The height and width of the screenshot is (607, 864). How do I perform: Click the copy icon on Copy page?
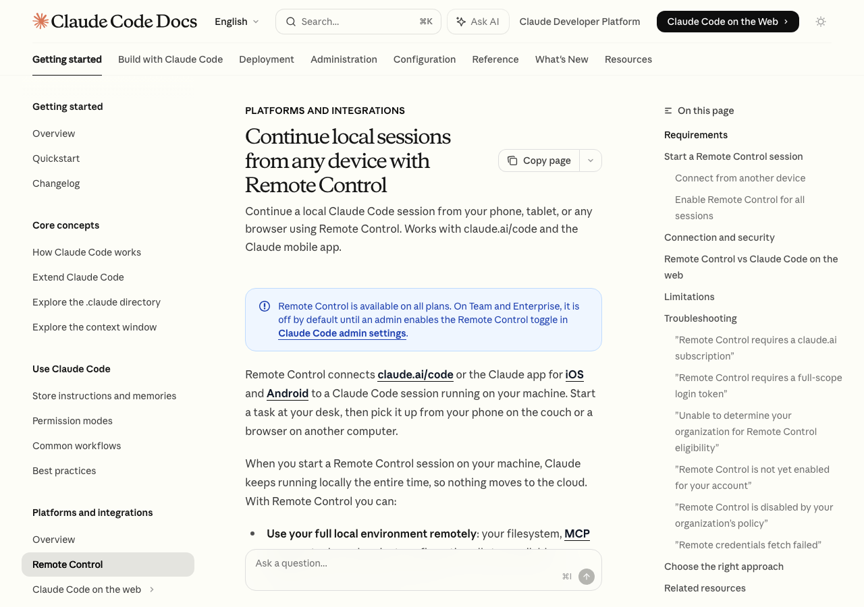(x=512, y=161)
